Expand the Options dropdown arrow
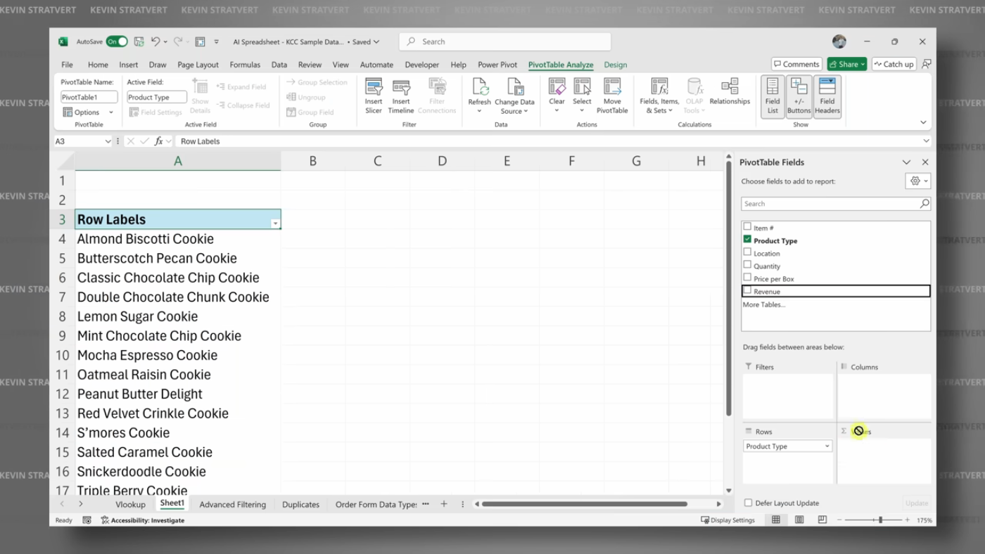Screen dimensions: 985x554 point(110,112)
